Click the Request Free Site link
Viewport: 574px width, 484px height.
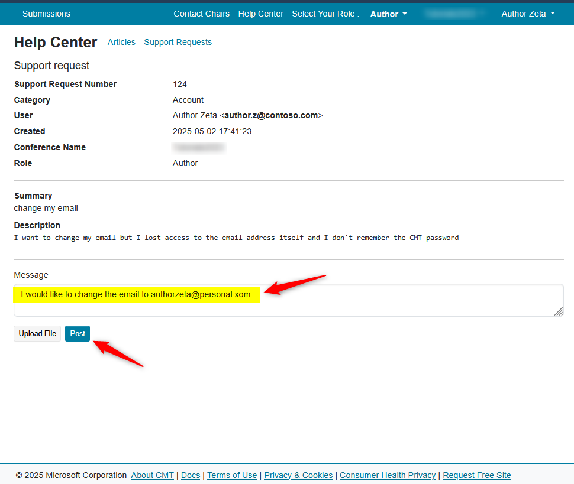[x=476, y=475]
